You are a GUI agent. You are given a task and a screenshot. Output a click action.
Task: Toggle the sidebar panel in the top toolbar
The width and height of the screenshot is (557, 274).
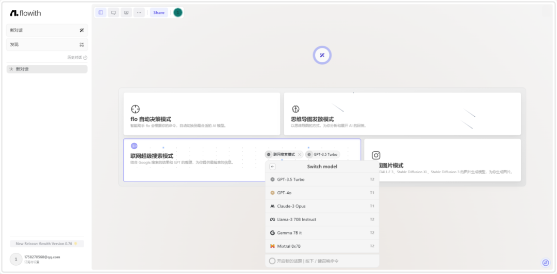(x=101, y=12)
